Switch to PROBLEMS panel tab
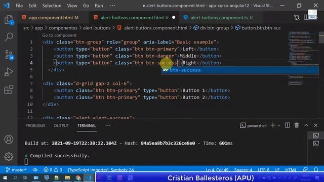 click(35, 126)
